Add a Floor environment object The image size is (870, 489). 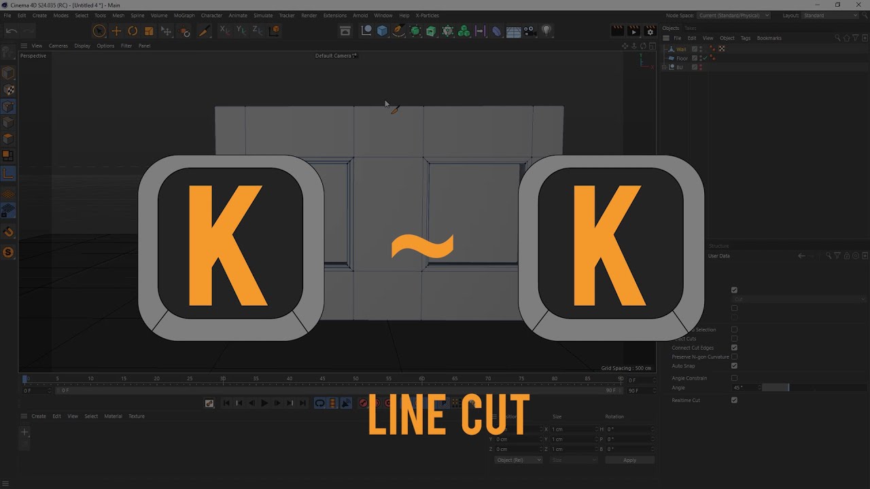(x=514, y=31)
